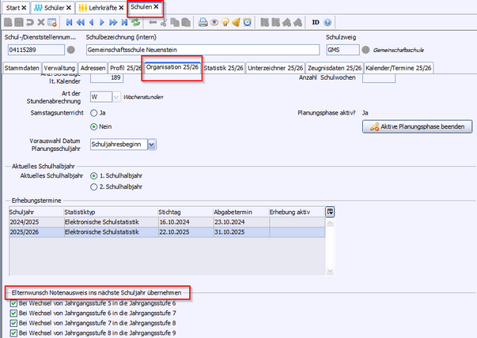Switch to Statistik 25/26 tab
477x338 pixels.
pos(224,69)
